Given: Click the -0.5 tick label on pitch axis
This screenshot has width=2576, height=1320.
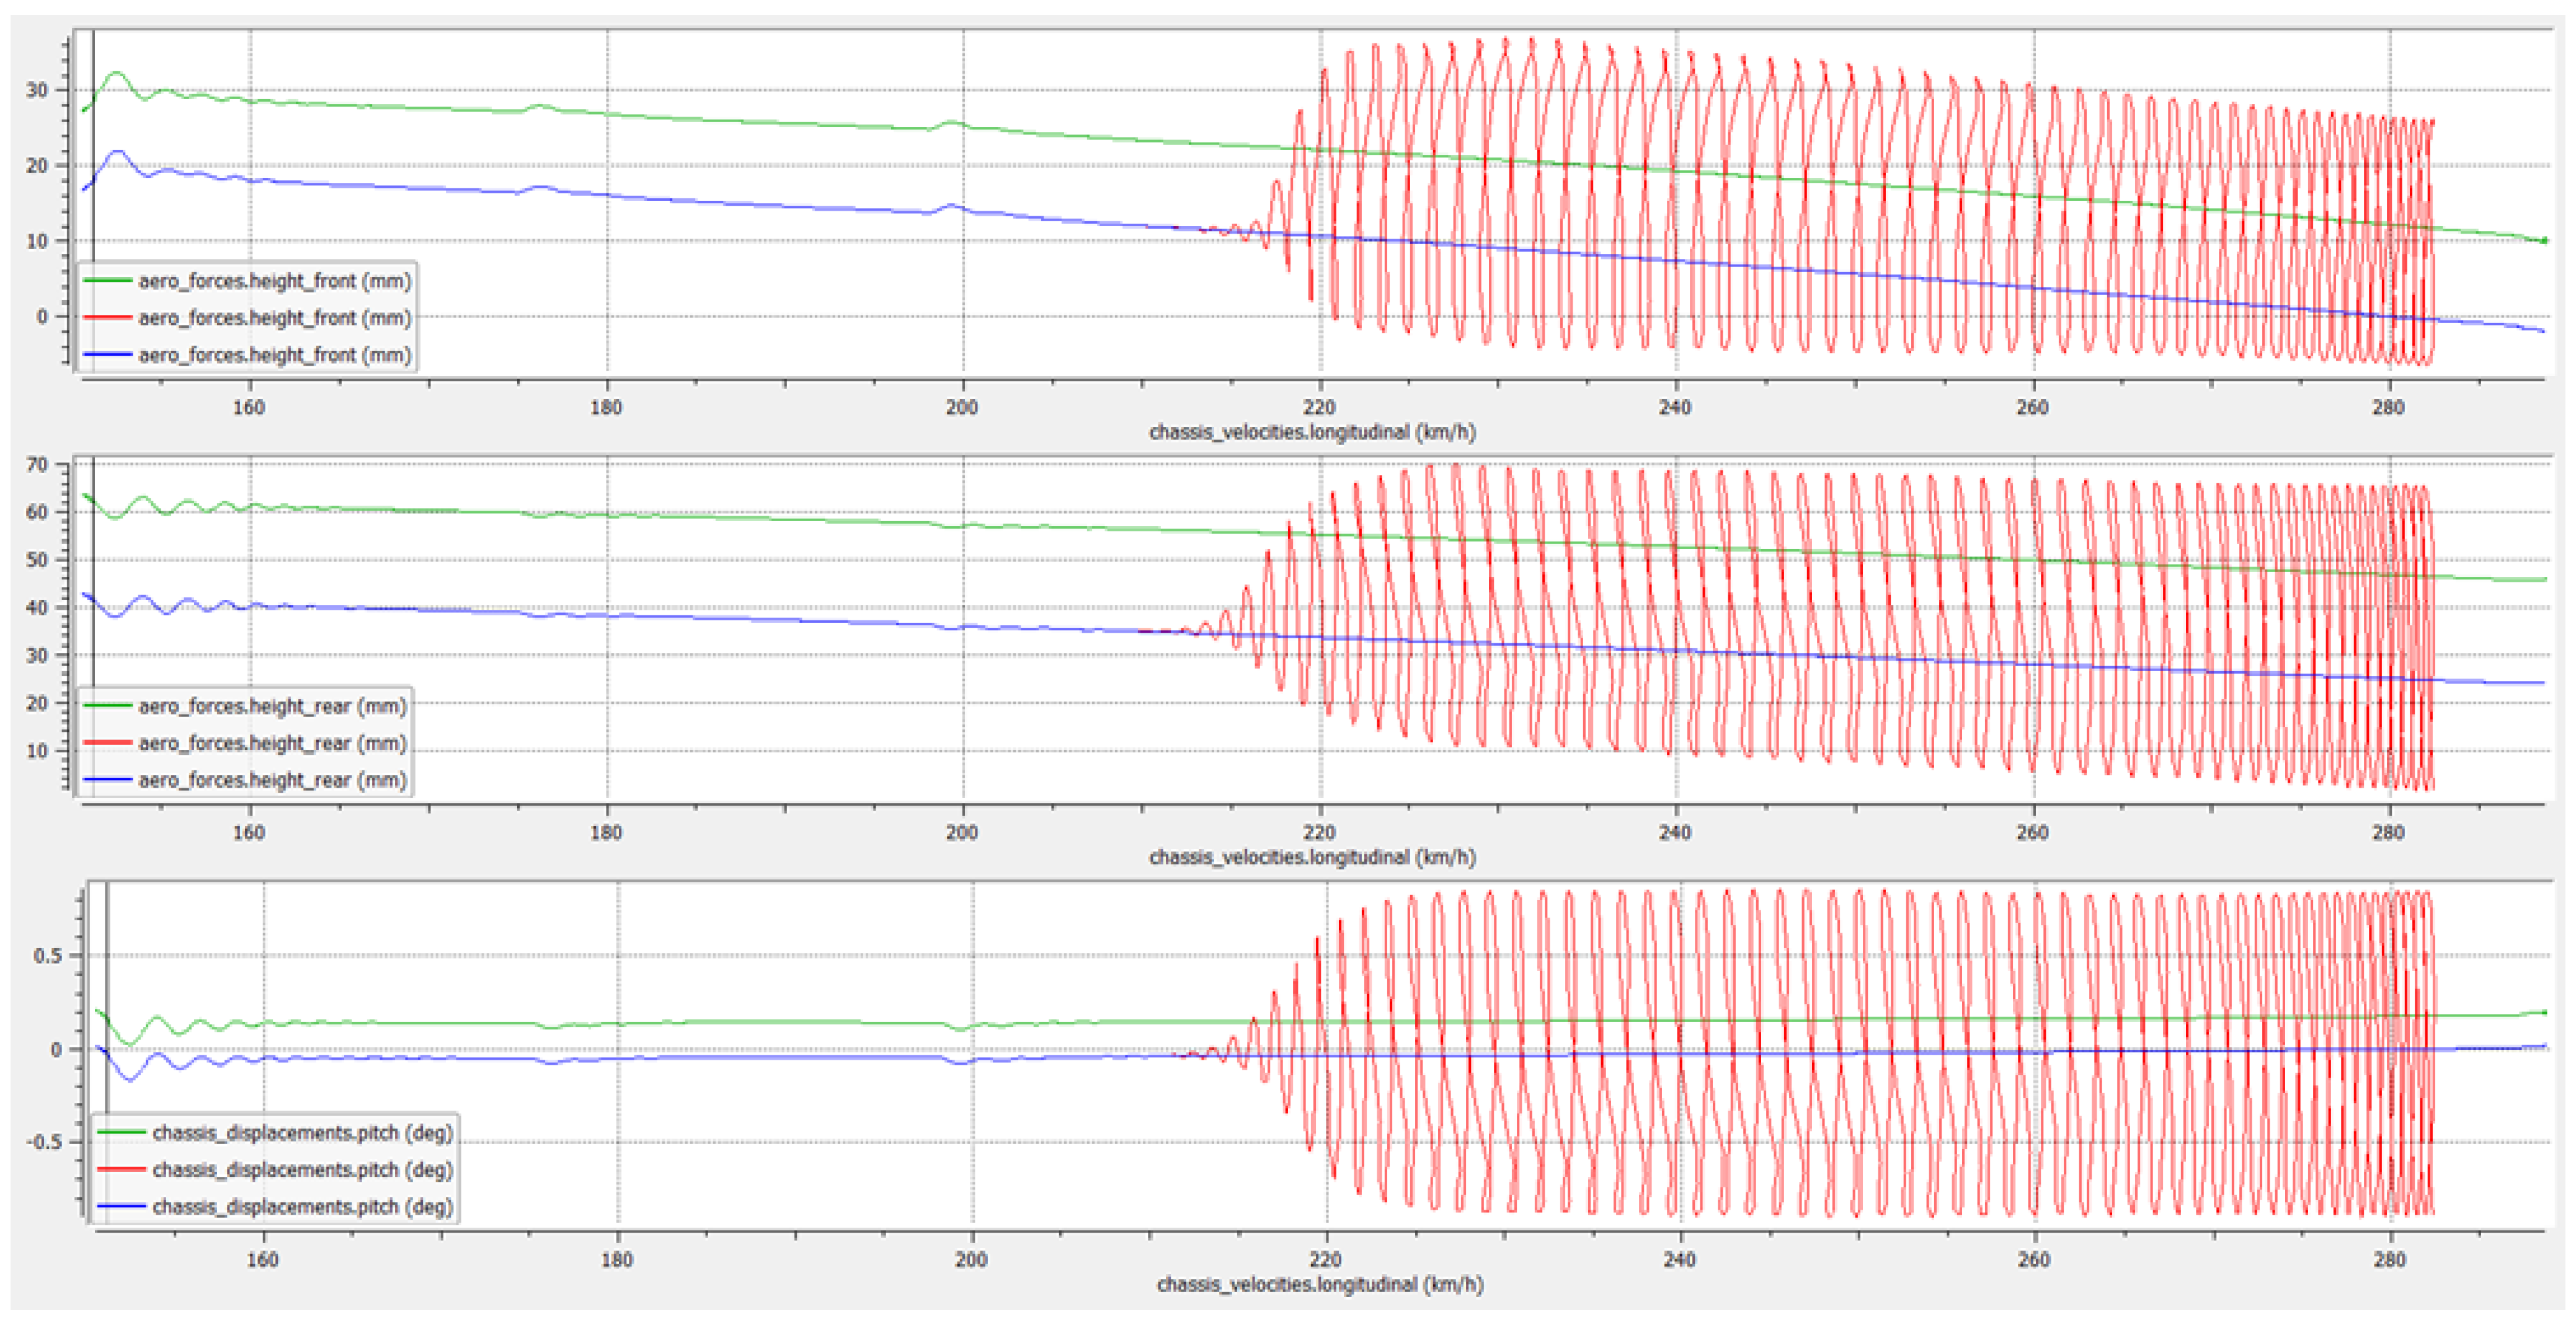Looking at the screenshot, I should coord(43,1142).
